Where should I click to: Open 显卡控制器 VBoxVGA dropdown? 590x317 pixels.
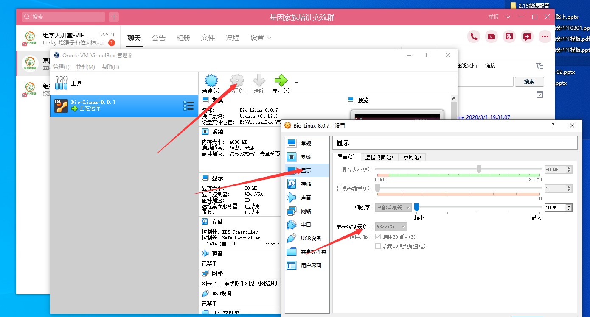pos(391,227)
